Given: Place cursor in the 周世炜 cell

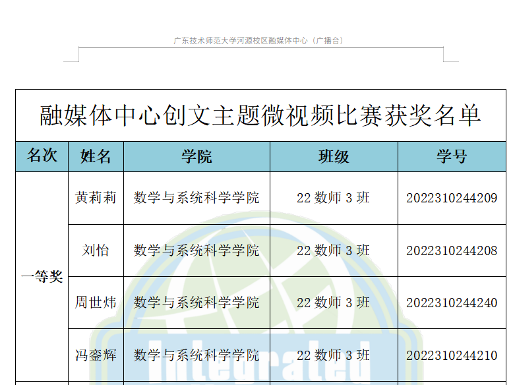Looking at the screenshot, I should pyautogui.click(x=96, y=303).
